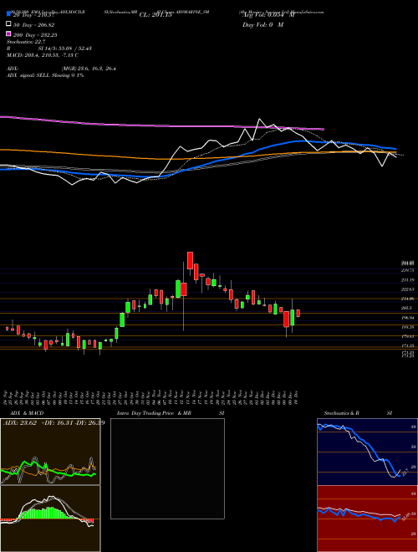The image size is (418, 552).
Task: Click the 20 stochastic level label
Action: 414,467
